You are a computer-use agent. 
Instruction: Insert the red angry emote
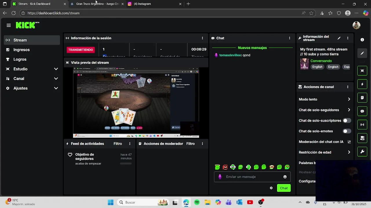pyautogui.click(x=225, y=167)
